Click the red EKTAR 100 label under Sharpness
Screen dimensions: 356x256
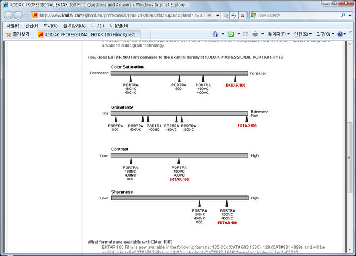pyautogui.click(x=228, y=223)
